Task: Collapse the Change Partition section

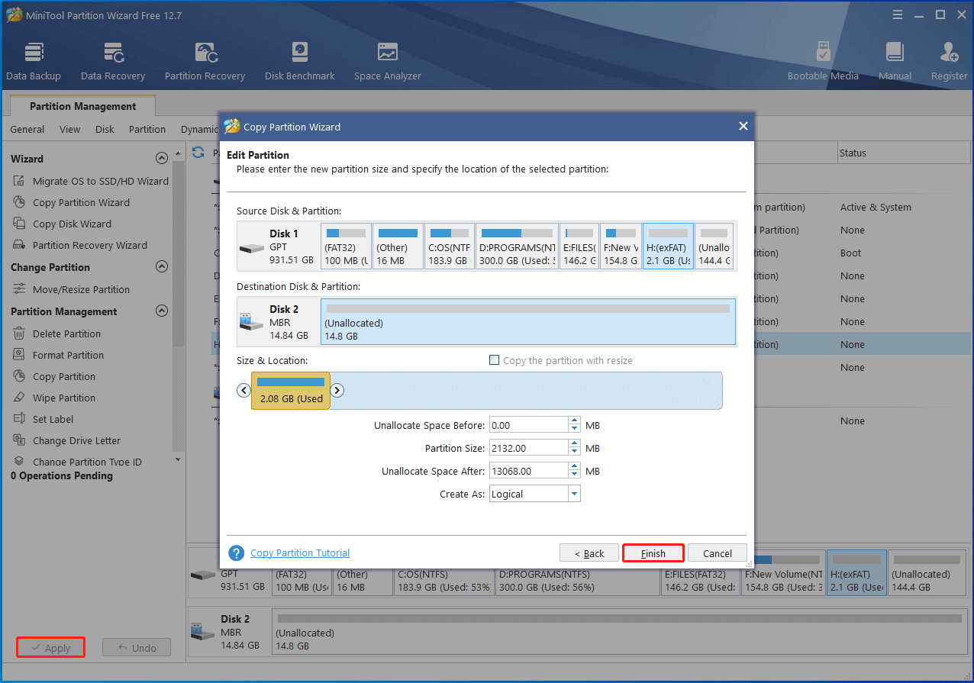Action: [161, 267]
